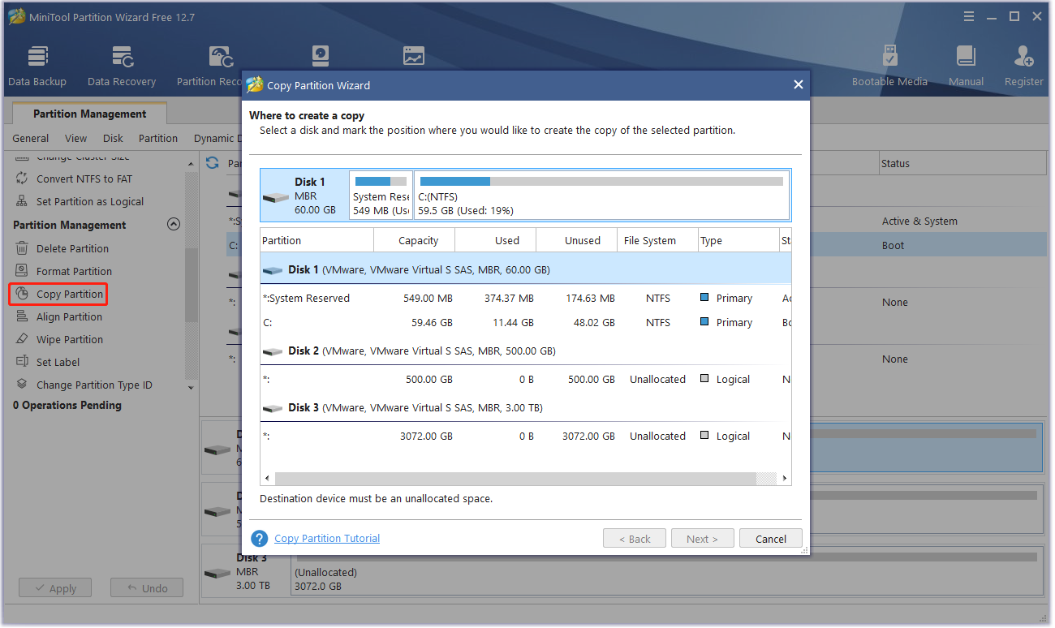
Task: Sort by the Used column header
Action: (496, 240)
